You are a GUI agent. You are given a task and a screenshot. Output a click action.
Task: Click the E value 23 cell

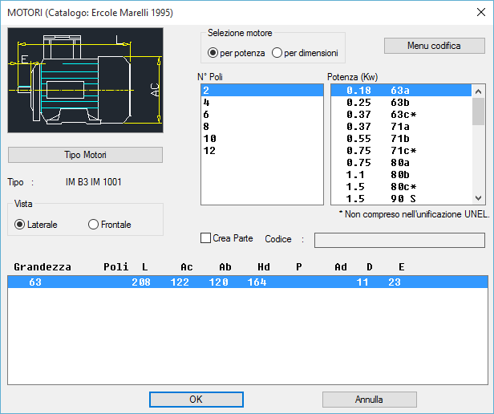[x=395, y=282]
